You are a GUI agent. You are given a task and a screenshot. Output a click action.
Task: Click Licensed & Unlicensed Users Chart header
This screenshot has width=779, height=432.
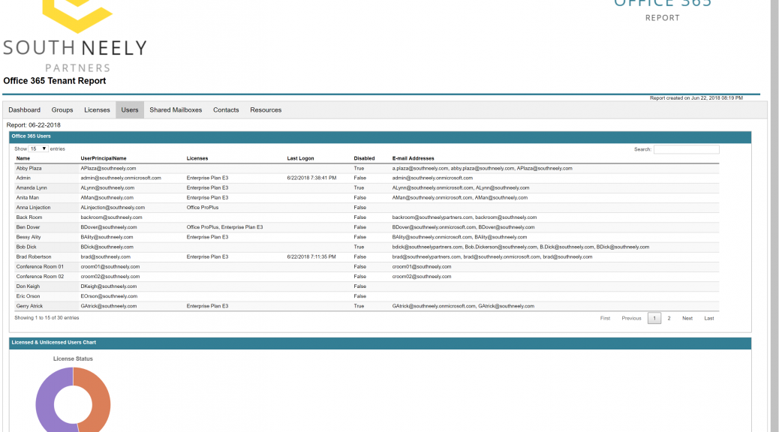[x=380, y=343]
